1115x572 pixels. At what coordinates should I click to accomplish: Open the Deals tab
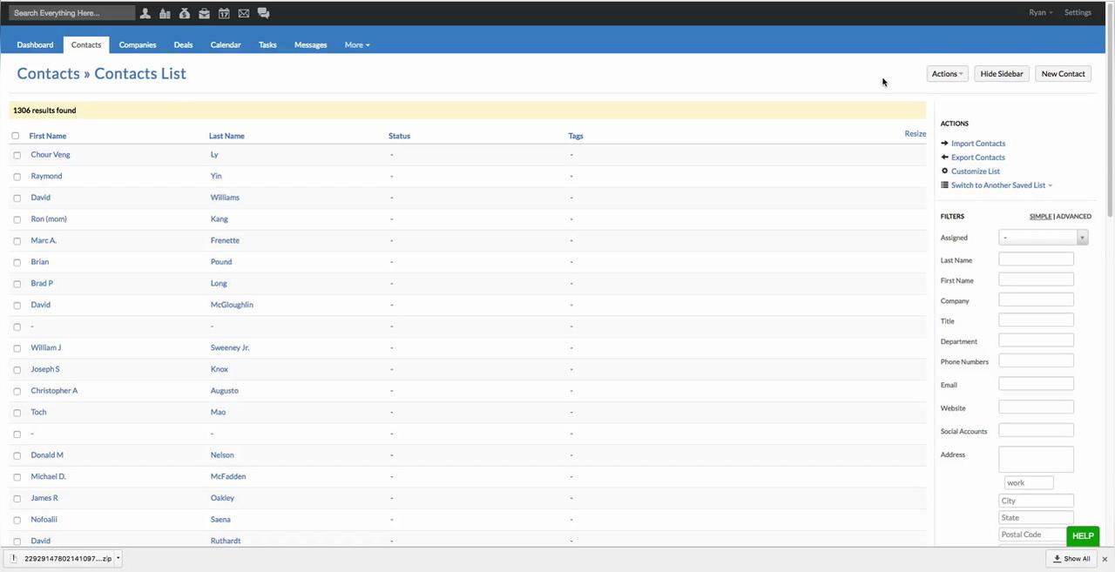pyautogui.click(x=183, y=44)
